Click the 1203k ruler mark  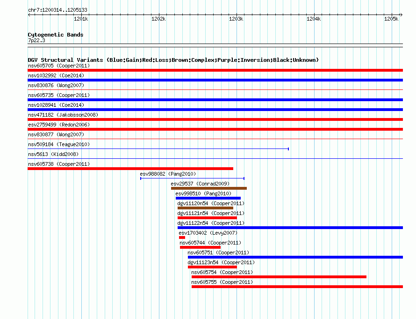click(x=236, y=19)
